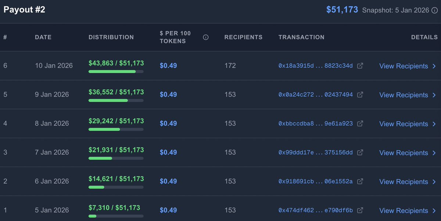Click recipients count 153 for 9 Jan 2026

(230, 95)
